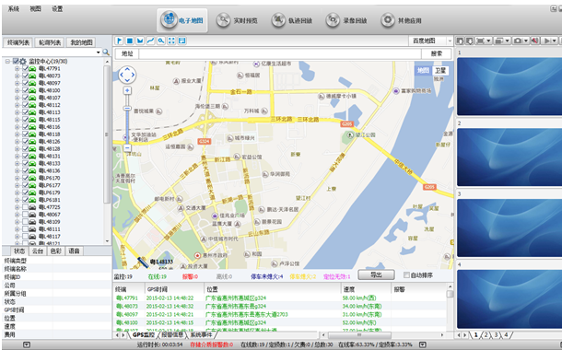Select the flag marker tool in map toolbar
The height and width of the screenshot is (350, 562).
point(120,41)
